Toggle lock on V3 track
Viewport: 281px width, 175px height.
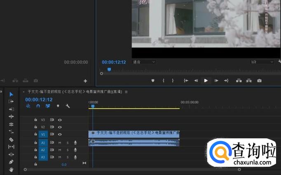pyautogui.click(x=35, y=120)
